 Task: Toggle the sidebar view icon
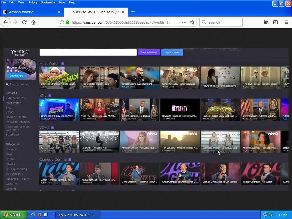(275, 22)
